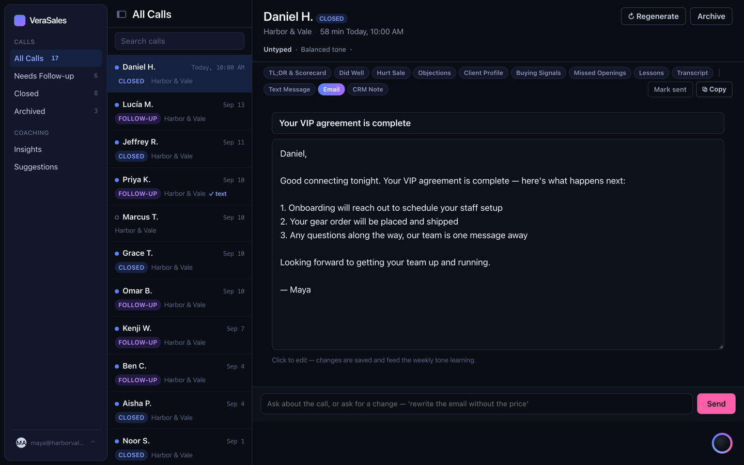Click the VeraSales purple logo icon
This screenshot has width=744, height=465.
coord(20,20)
